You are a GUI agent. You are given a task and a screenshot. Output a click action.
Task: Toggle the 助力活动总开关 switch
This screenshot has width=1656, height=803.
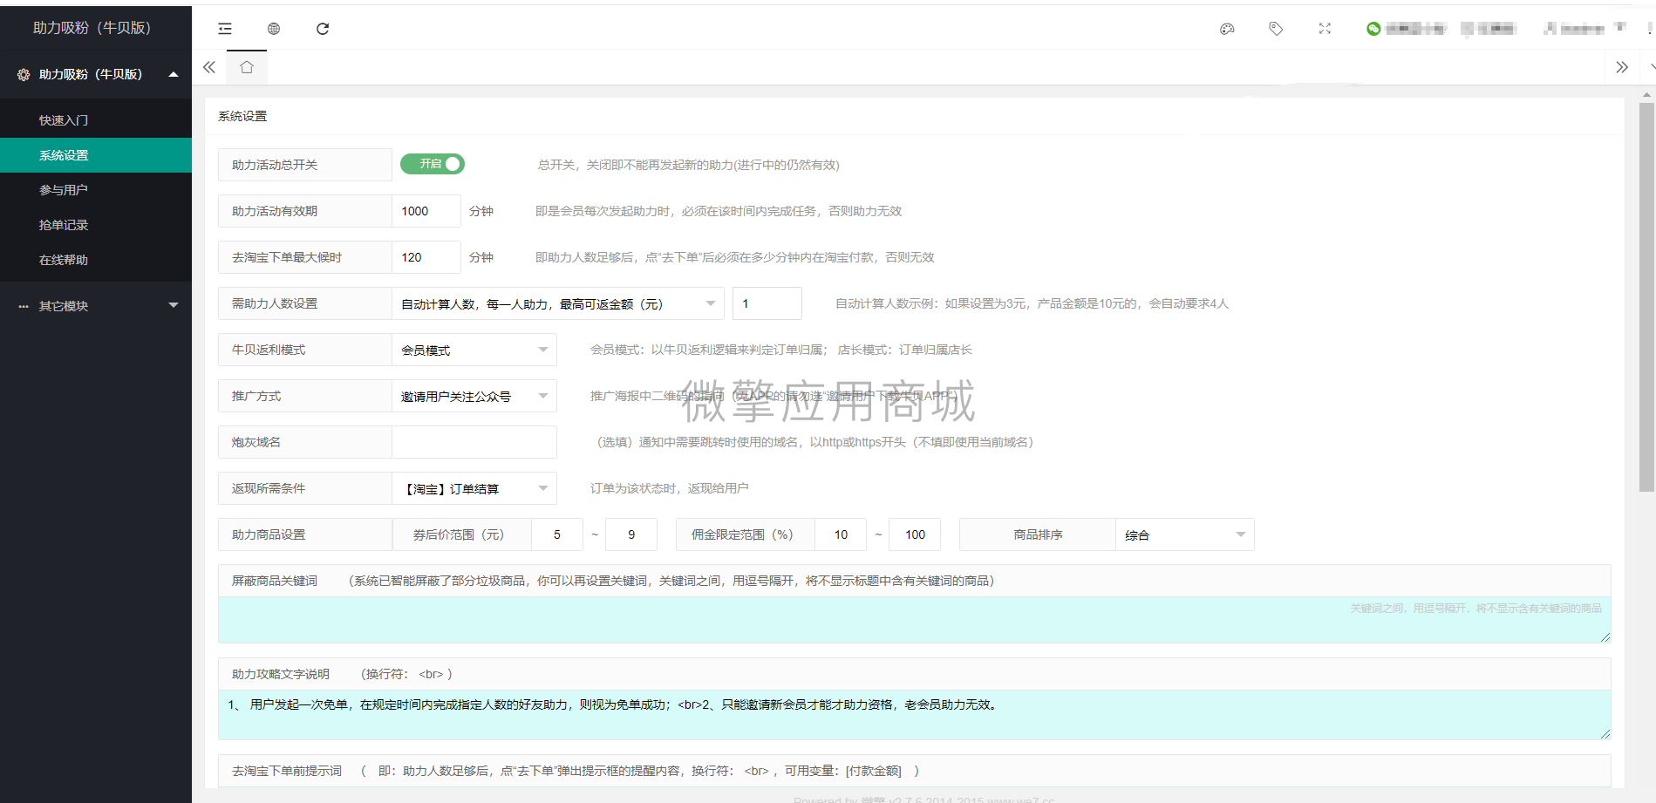point(433,164)
